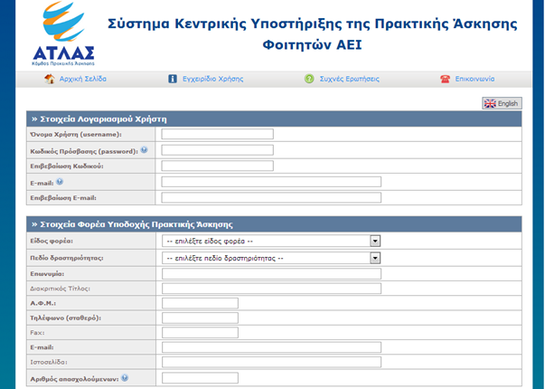Click the UK flag icon
This screenshot has width=545, height=389.
490,103
